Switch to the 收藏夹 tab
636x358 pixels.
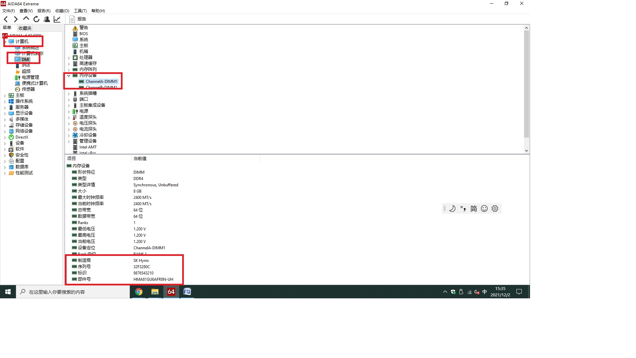(x=25, y=28)
